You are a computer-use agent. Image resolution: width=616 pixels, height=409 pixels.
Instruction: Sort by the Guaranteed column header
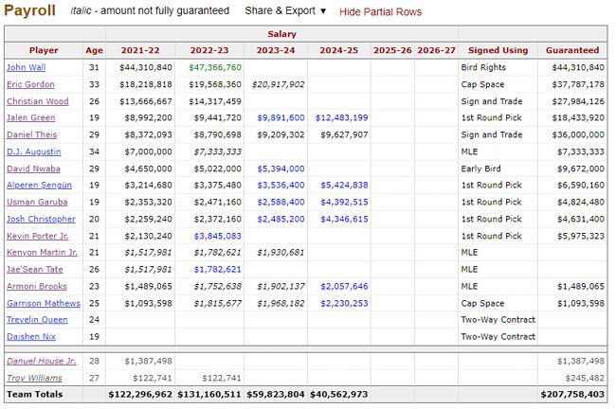click(572, 50)
